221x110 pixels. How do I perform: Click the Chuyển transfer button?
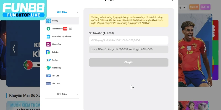[x=129, y=62]
